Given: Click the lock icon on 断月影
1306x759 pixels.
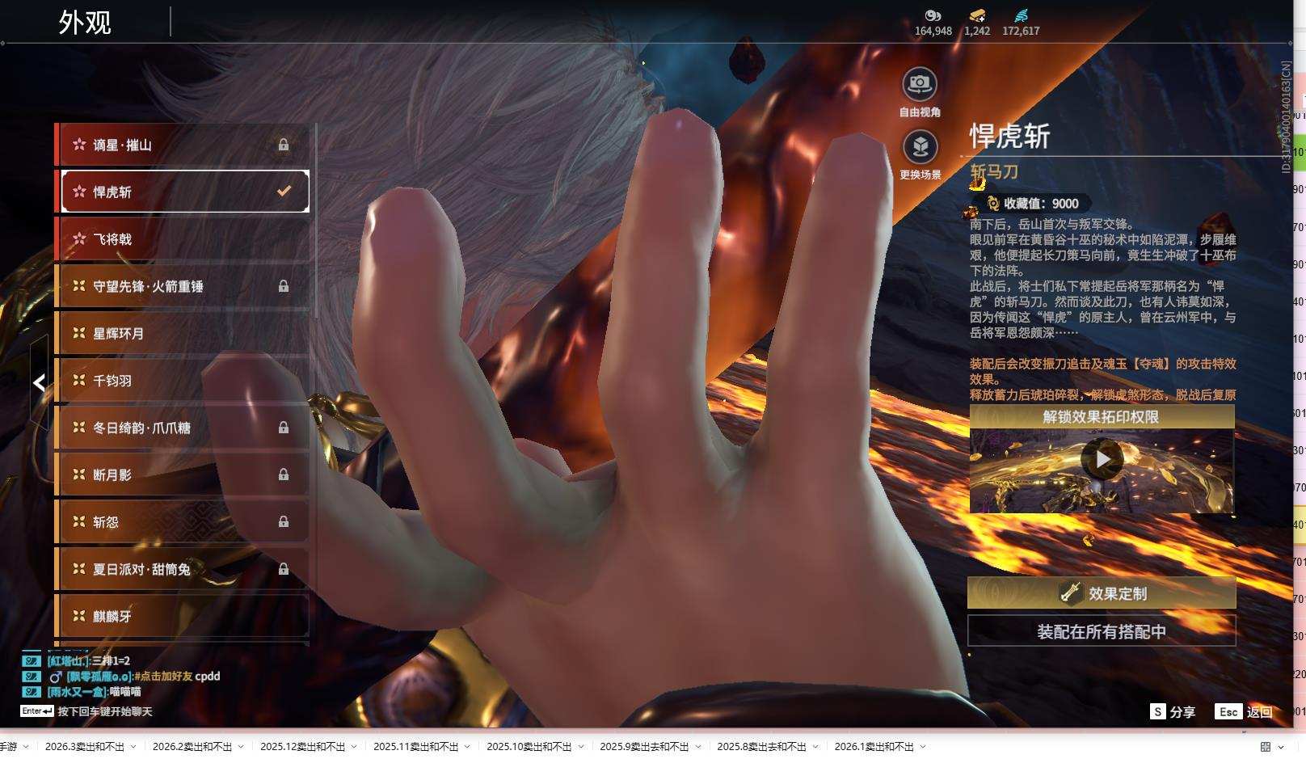Looking at the screenshot, I should (284, 474).
